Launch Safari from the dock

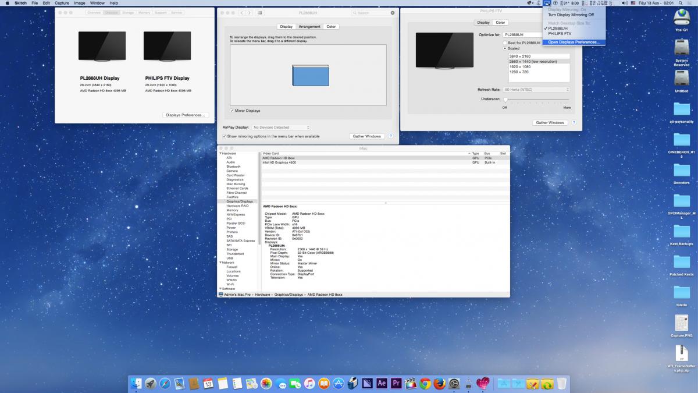[165, 384]
